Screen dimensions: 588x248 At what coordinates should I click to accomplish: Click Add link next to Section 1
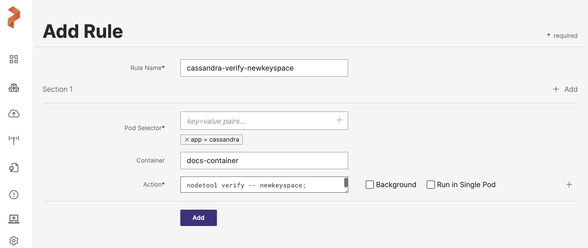(x=565, y=89)
